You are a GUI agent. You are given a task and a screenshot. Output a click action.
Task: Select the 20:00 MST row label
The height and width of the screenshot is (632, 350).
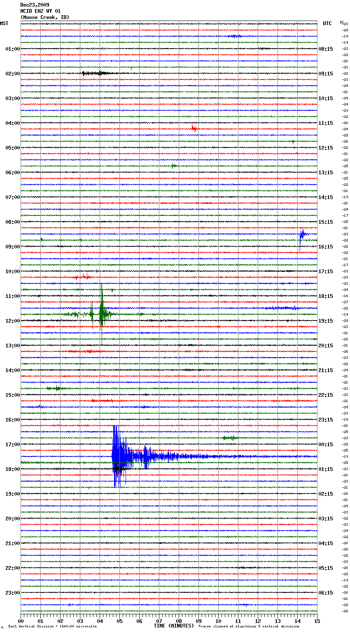tap(13, 519)
